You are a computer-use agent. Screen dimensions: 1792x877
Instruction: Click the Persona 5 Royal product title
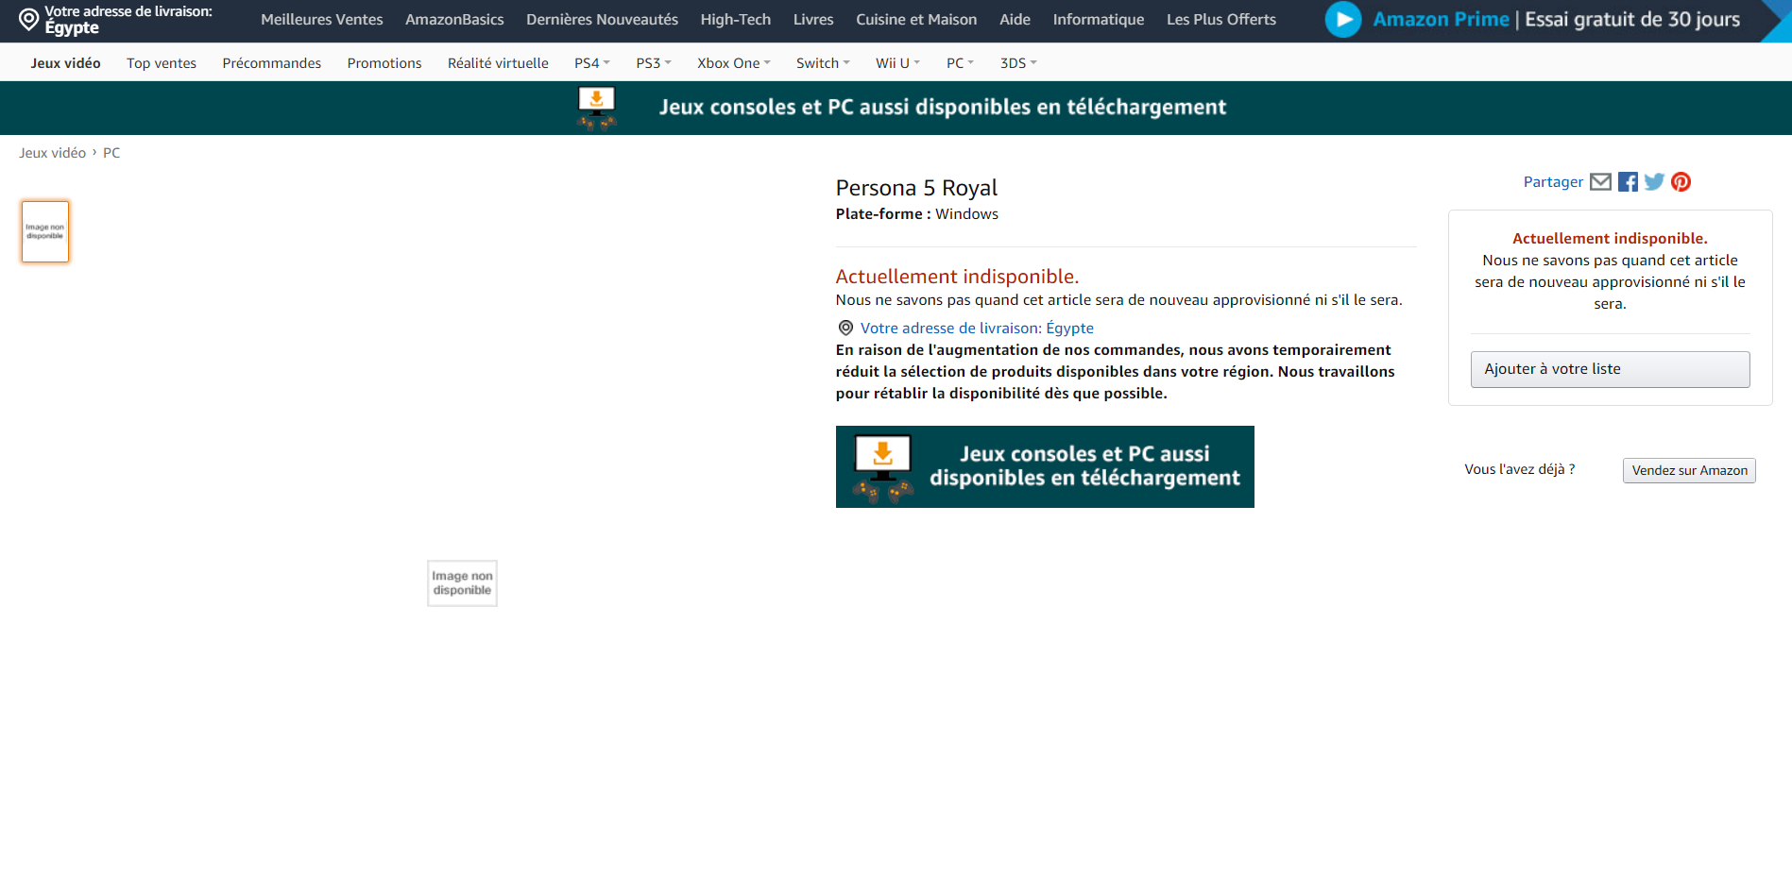[x=916, y=188]
